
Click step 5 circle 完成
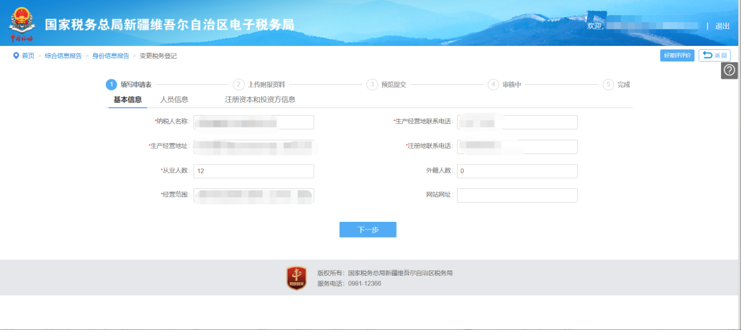(x=609, y=85)
